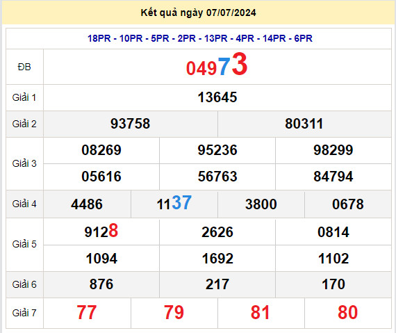Screen dimensions: 396x333
Task: Select third prize number 08269
Action: 101,150
